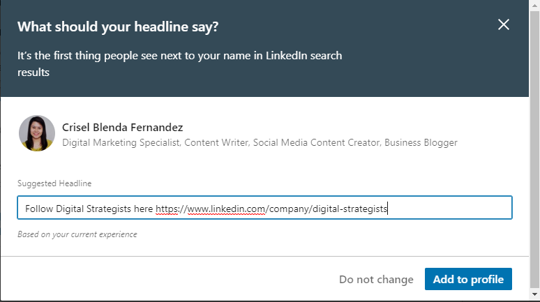Click the Add to profile button
540x302 pixels.
pos(468,279)
